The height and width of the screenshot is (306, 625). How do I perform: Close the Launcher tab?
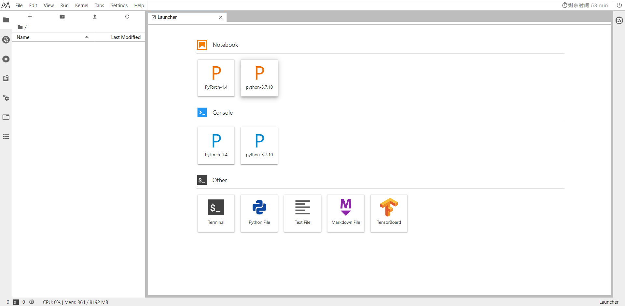click(221, 17)
